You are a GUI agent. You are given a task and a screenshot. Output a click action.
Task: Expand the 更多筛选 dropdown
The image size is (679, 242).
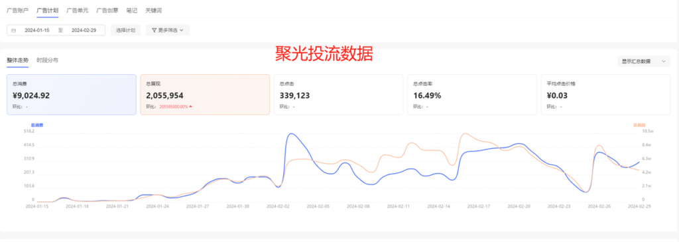tap(168, 30)
